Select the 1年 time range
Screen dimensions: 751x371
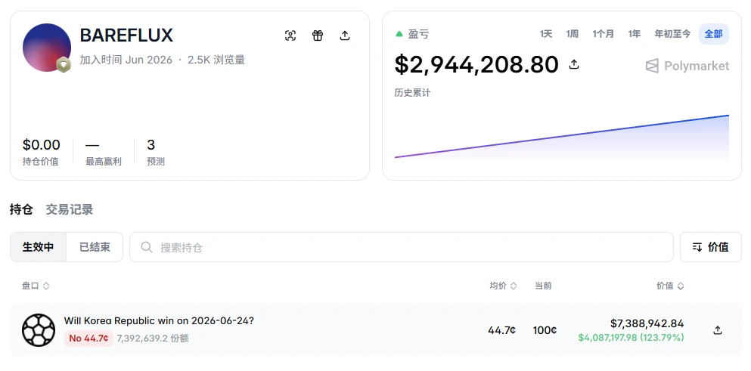tap(634, 34)
